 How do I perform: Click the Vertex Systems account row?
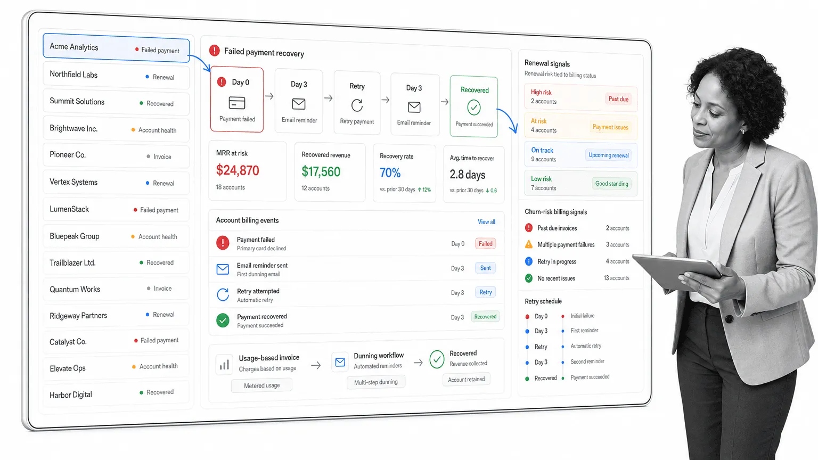[x=116, y=183]
